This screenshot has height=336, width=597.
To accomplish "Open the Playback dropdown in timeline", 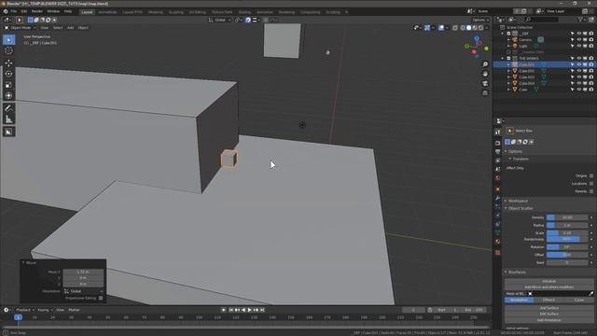I will pos(25,310).
